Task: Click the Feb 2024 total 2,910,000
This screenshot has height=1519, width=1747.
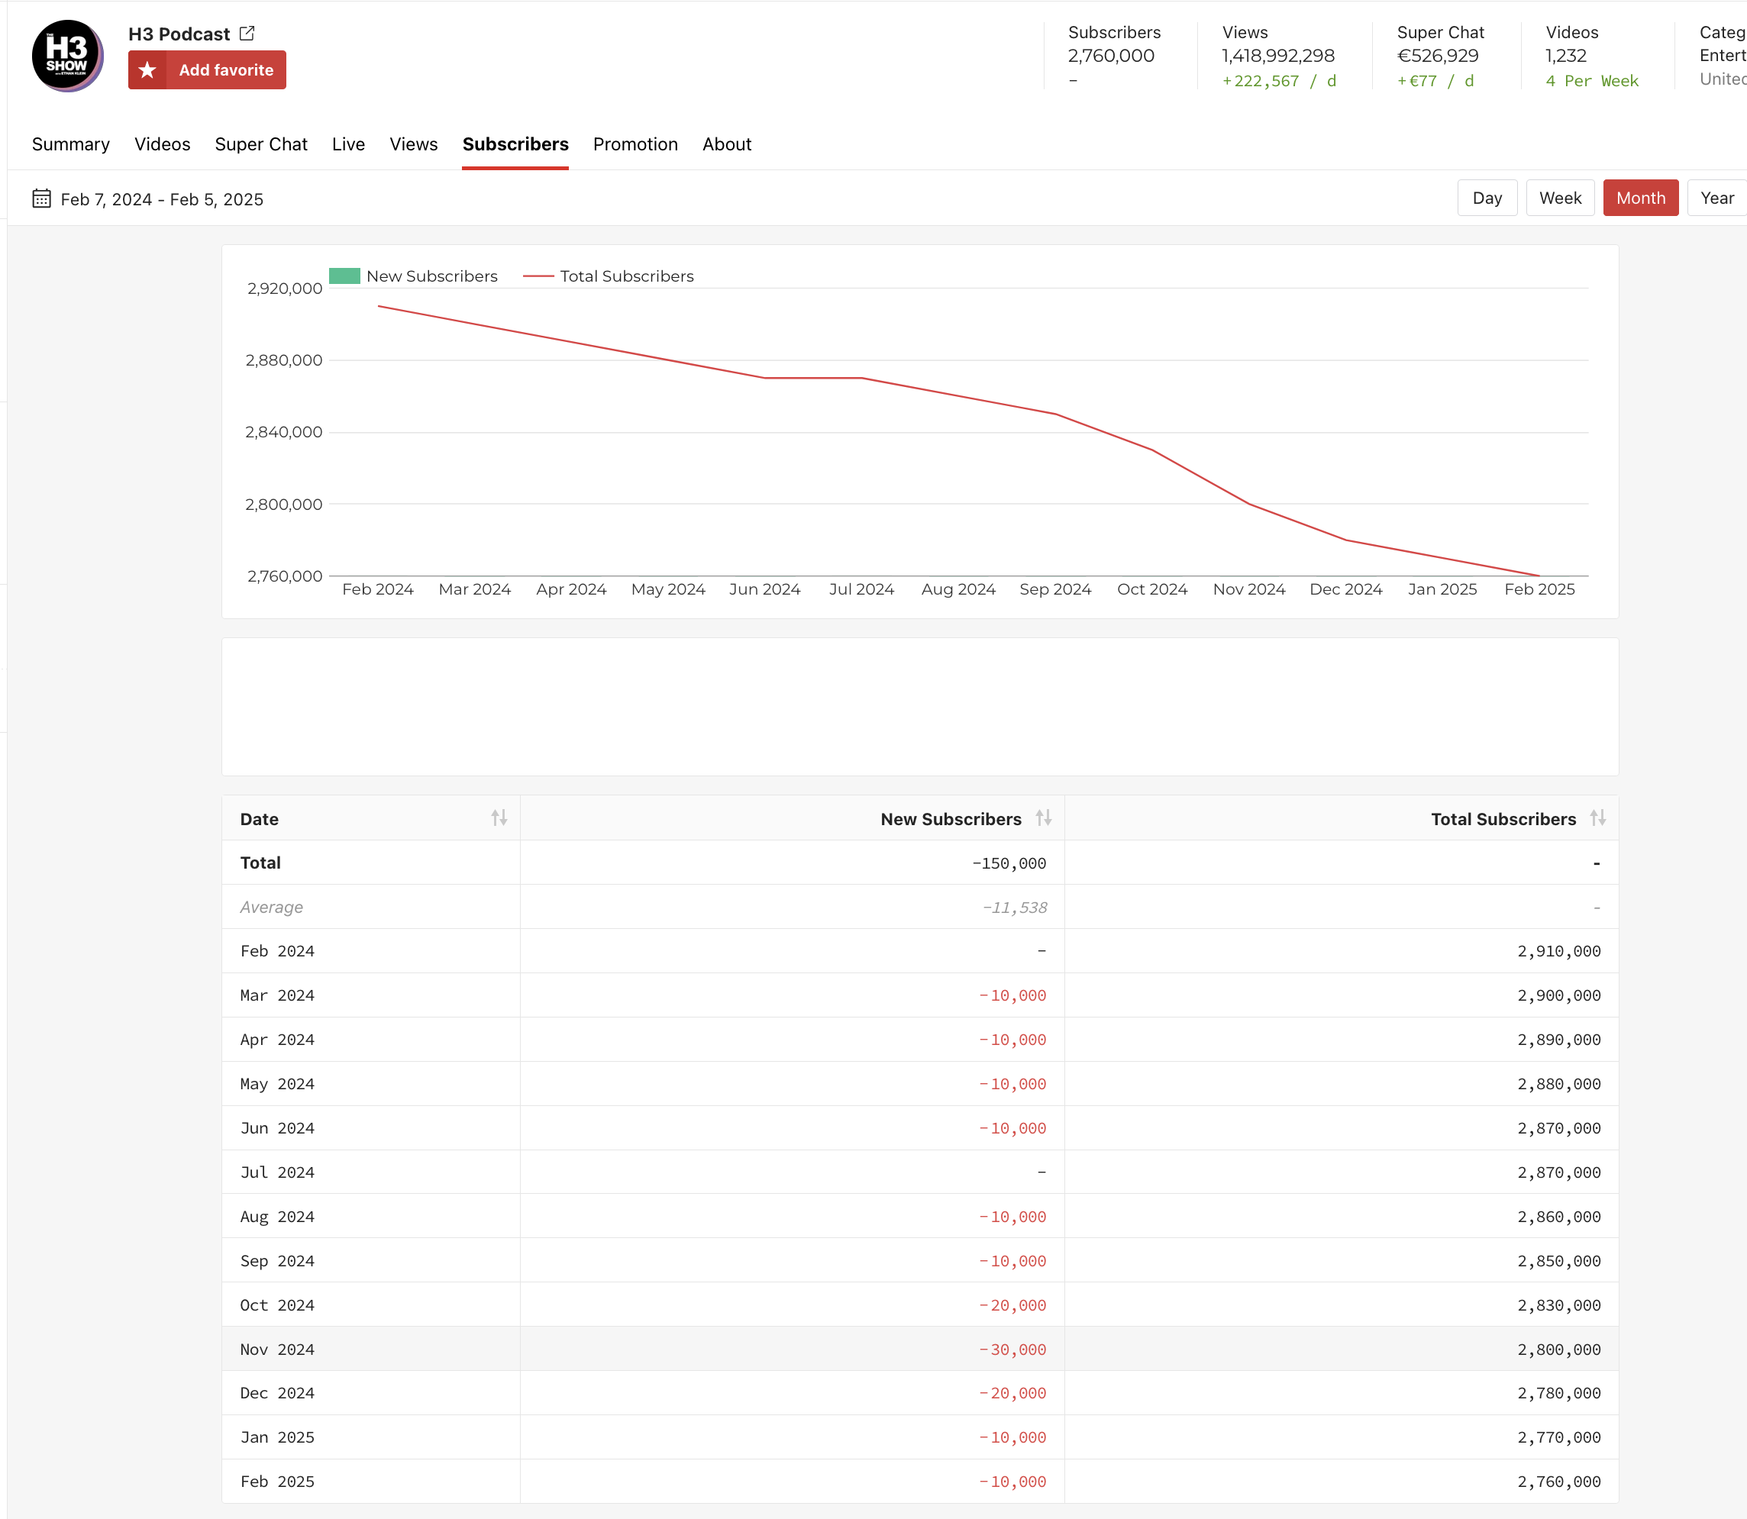Action: click(1558, 951)
